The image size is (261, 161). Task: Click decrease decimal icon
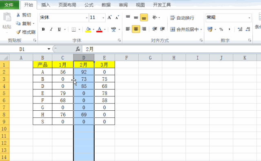248,29
